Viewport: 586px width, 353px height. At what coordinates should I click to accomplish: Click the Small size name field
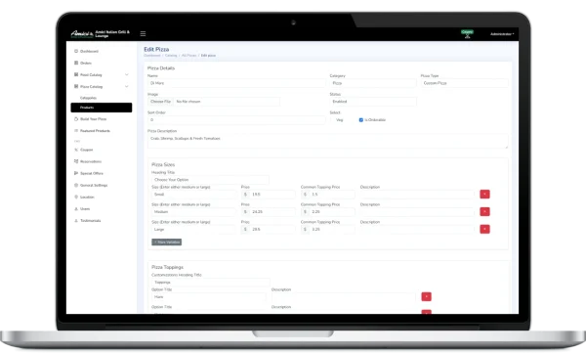tap(193, 195)
